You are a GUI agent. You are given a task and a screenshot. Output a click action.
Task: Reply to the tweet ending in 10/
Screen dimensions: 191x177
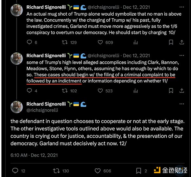coord(29,42)
